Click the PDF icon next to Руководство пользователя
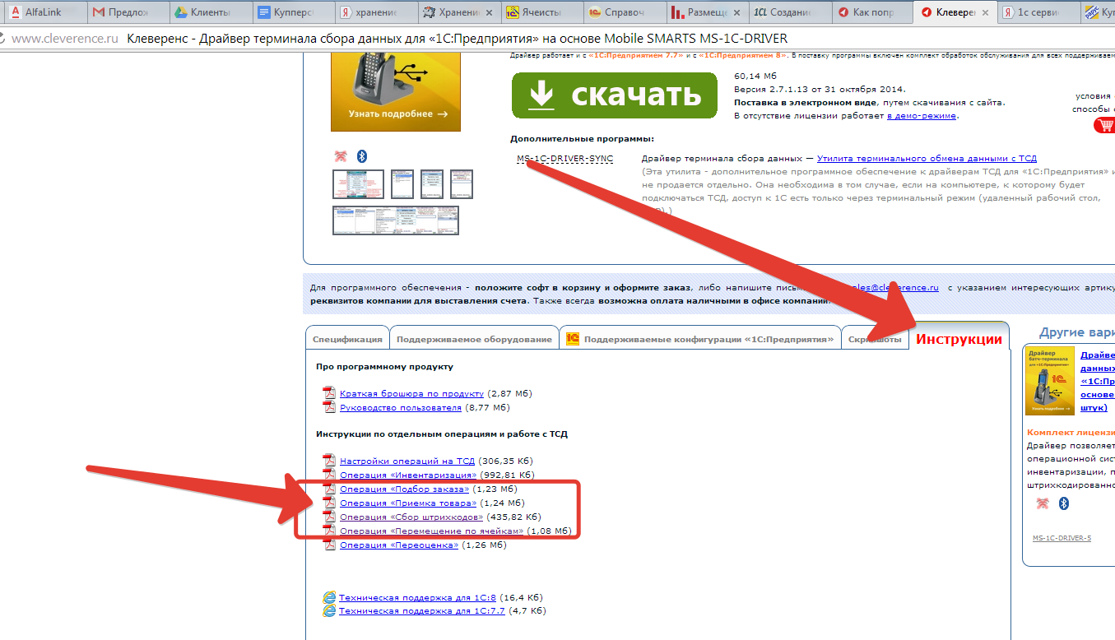The height and width of the screenshot is (640, 1115). (329, 407)
